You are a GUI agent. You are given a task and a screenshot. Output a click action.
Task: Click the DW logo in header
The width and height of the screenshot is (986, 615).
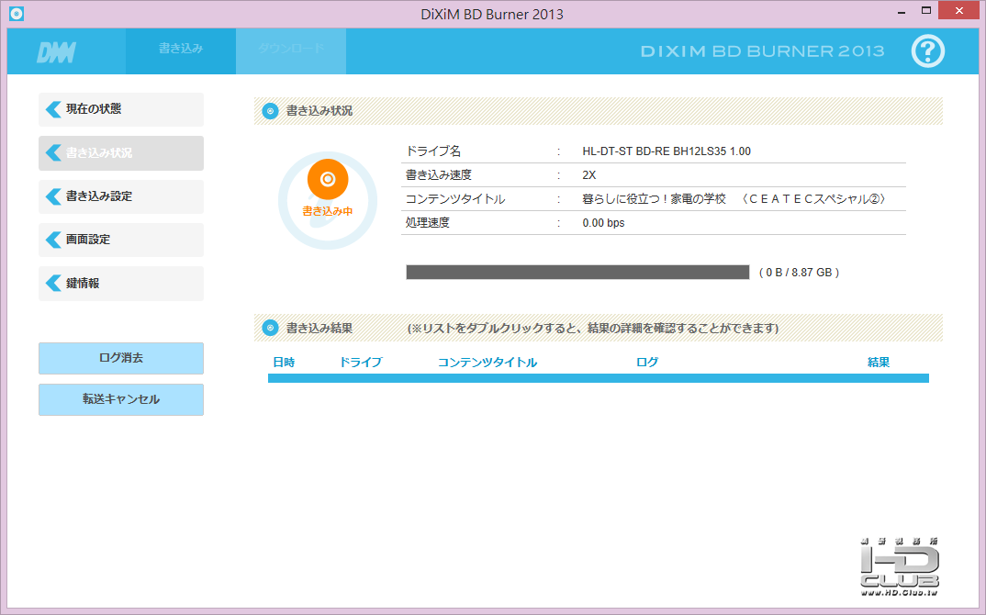(x=57, y=53)
